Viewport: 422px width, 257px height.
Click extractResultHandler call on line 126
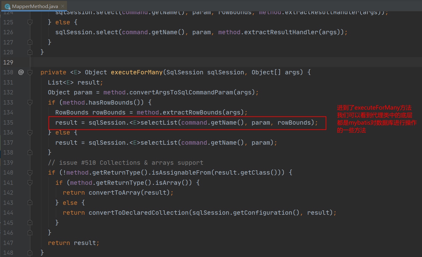click(x=281, y=32)
